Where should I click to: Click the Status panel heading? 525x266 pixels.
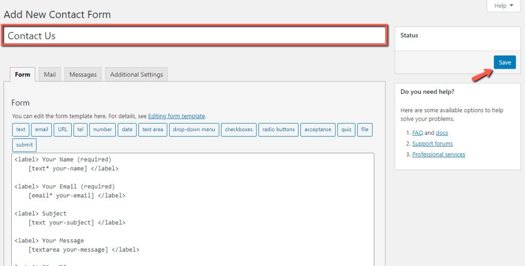(x=409, y=35)
